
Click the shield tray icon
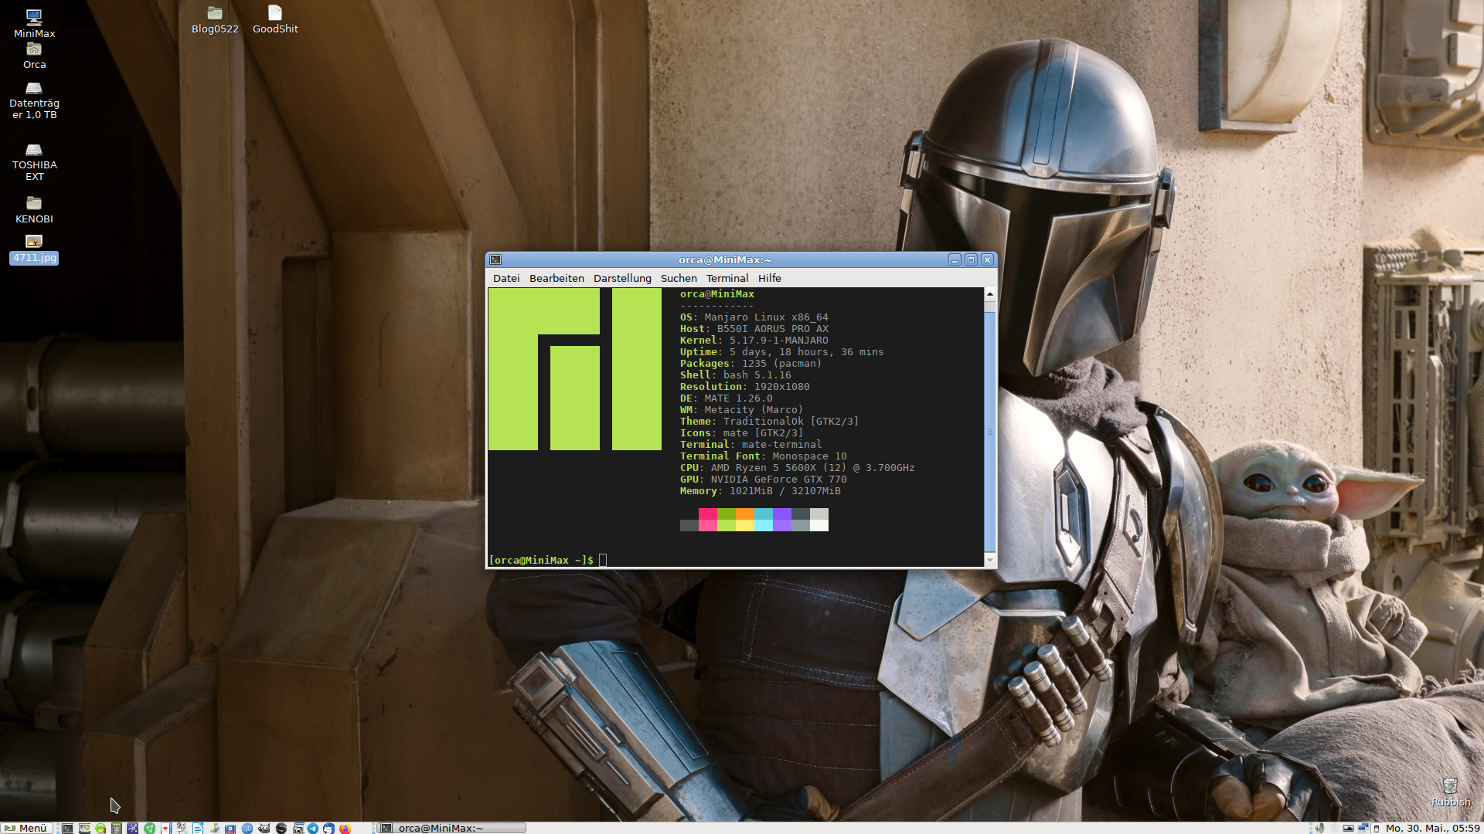click(x=1335, y=828)
